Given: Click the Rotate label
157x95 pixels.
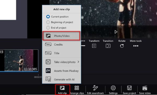Looking at the screenshot, I should 122,41.
